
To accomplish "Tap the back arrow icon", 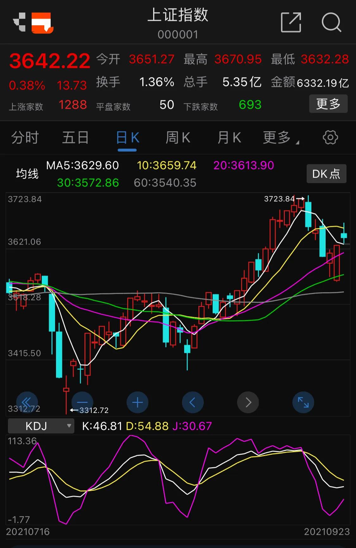I will pyautogui.click(x=19, y=22).
